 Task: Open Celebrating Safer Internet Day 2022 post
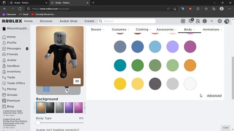coord(13,113)
